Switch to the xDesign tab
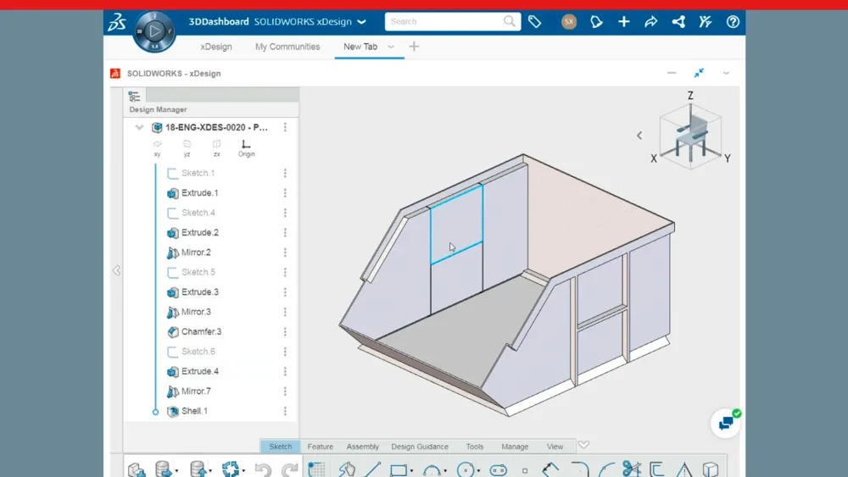Viewport: 848px width, 477px height. tap(215, 47)
